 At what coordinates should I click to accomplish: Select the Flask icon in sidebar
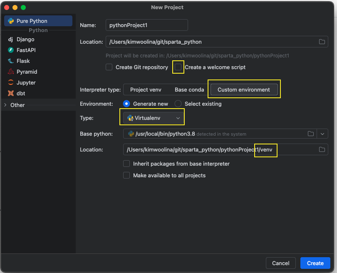(x=11, y=61)
